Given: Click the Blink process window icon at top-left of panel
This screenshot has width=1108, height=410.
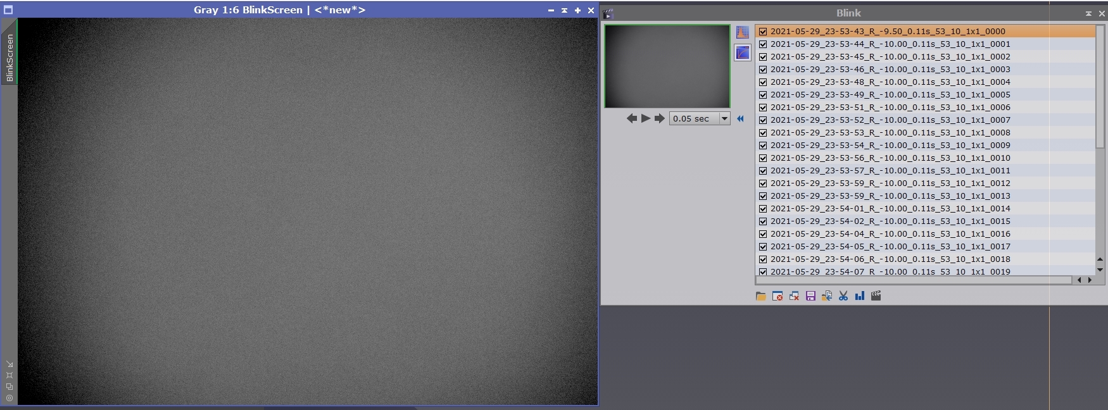Looking at the screenshot, I should tap(608, 13).
